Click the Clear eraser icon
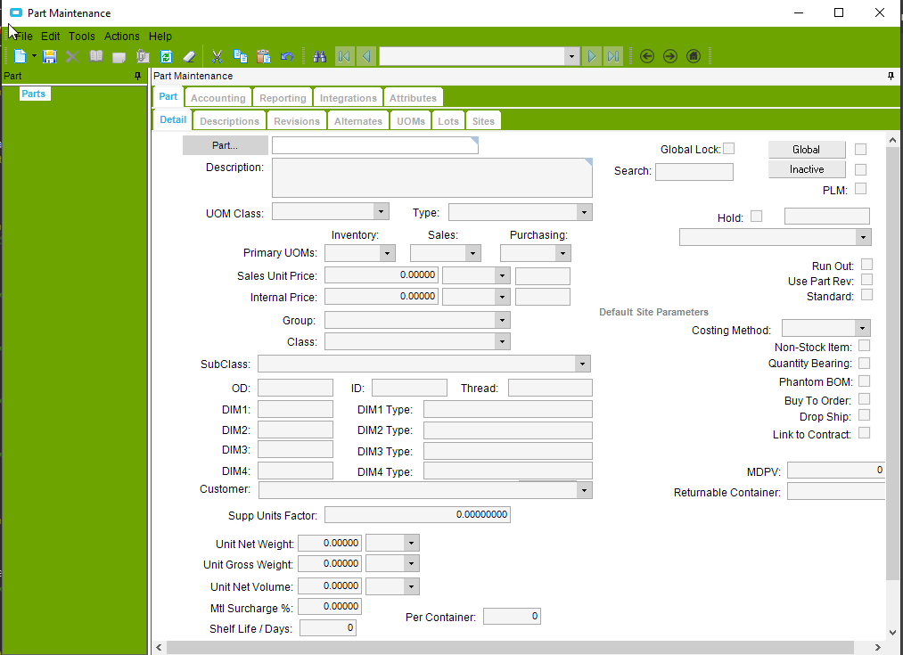Viewport: 903px width, 655px height. [x=188, y=56]
